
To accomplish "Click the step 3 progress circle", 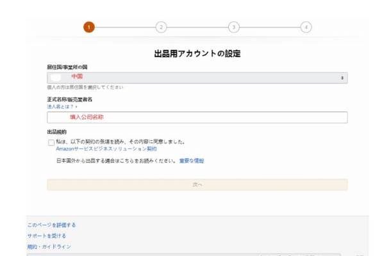I will 234,27.
